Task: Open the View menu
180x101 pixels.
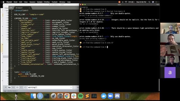Action: click(x=26, y=2)
